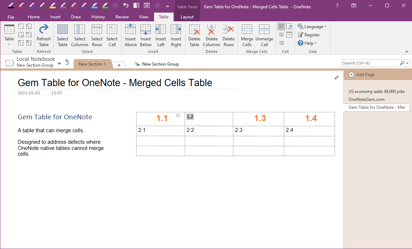Viewport: 412px width, 249px height.
Task: Click the Select Table icon
Action: click(62, 34)
